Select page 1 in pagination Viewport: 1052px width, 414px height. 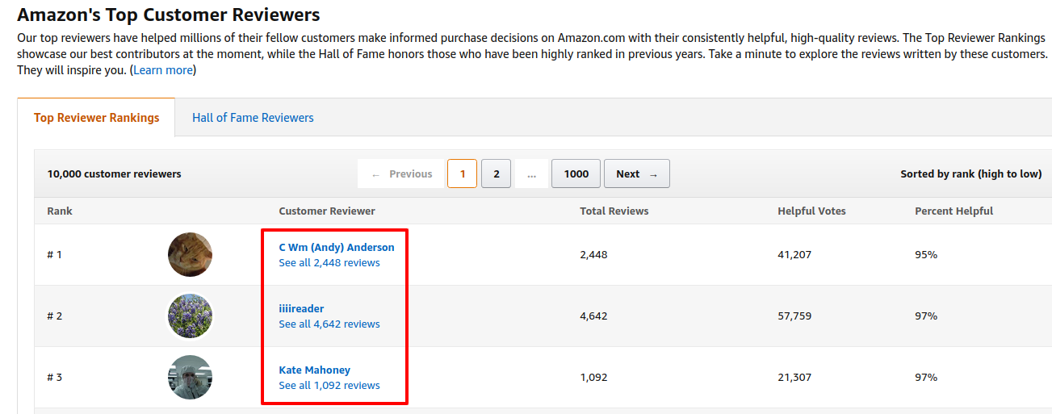pos(463,174)
